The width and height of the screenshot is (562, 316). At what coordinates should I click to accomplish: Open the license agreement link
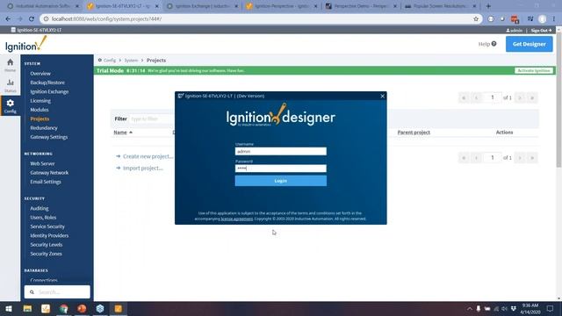click(236, 219)
